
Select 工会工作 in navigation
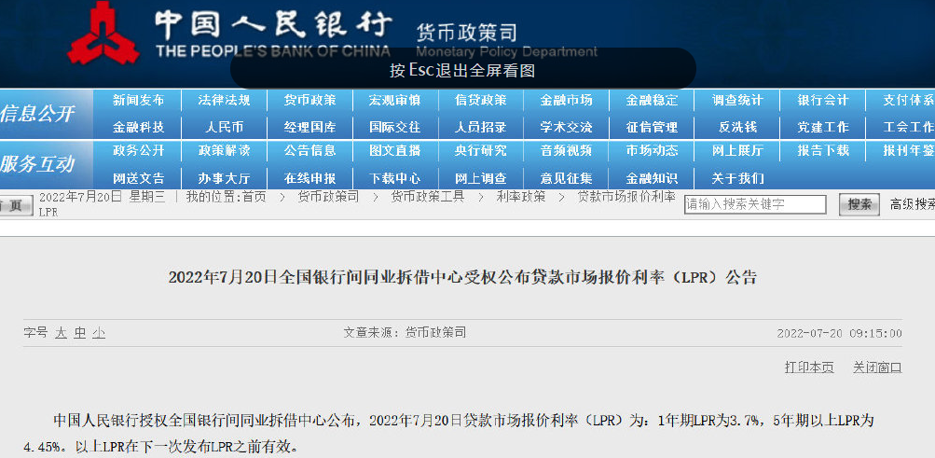click(x=909, y=127)
